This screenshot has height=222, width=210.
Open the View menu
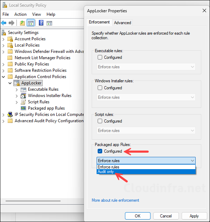point(36,14)
